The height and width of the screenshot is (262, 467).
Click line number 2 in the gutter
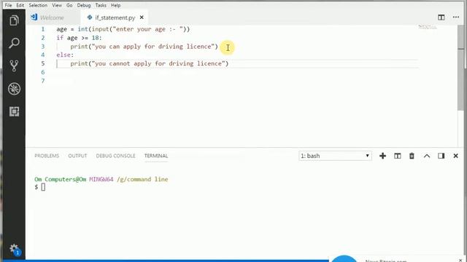(x=43, y=38)
